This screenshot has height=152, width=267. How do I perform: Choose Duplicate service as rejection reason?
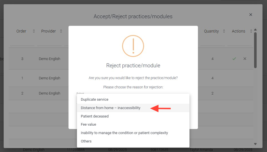[x=95, y=100]
